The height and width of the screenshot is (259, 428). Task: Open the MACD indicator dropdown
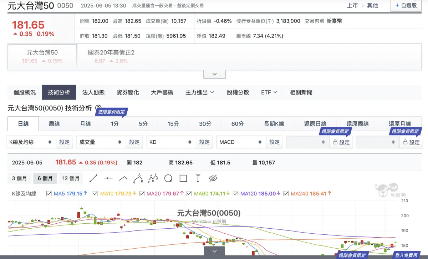click(241, 142)
